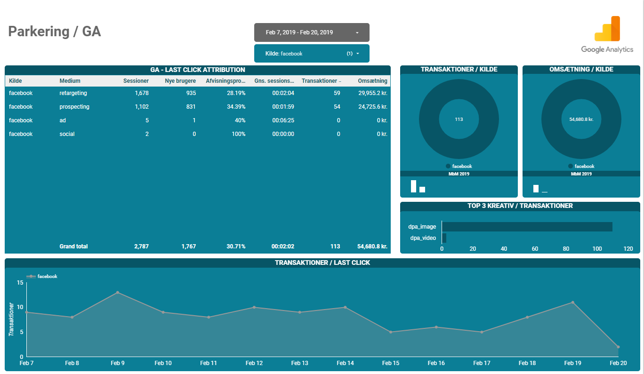
Task: Sort by Afvisningsprocent column header
Action: 225,81
